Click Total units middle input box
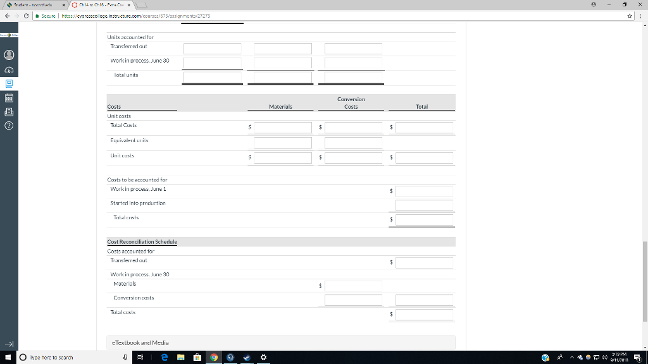 point(283,77)
